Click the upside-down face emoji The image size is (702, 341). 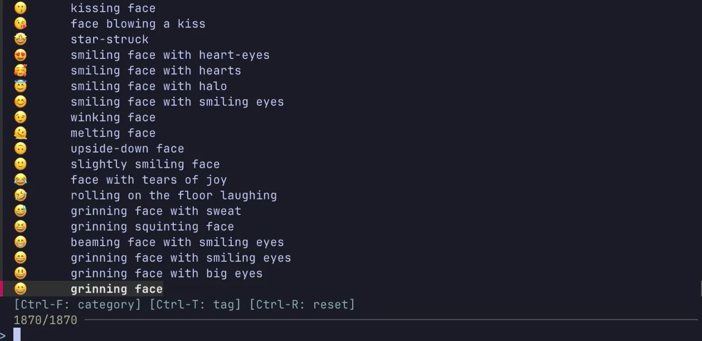pos(21,148)
